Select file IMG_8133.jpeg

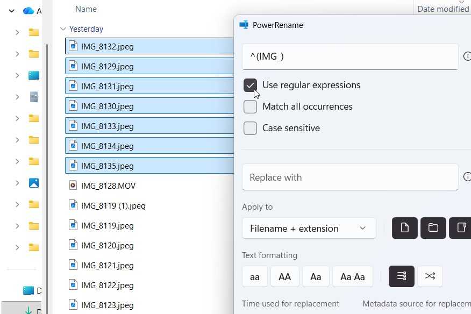149,126
